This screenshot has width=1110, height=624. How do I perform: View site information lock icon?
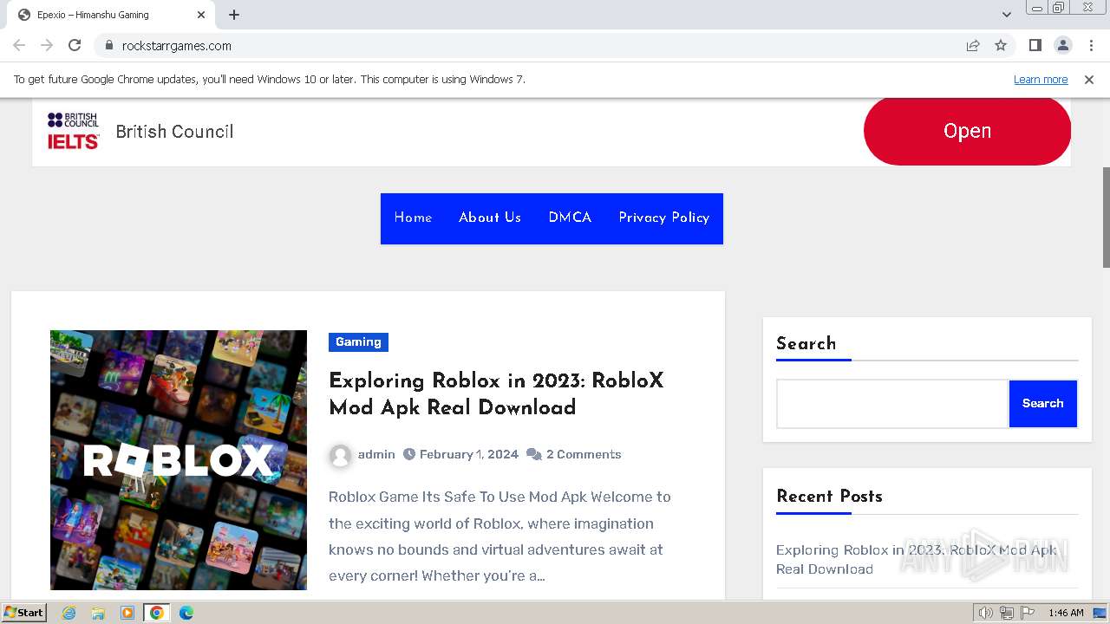pyautogui.click(x=108, y=46)
